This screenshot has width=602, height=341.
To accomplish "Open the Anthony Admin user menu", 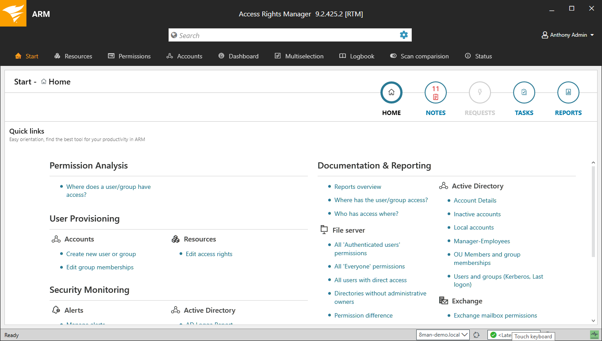I will [x=568, y=35].
